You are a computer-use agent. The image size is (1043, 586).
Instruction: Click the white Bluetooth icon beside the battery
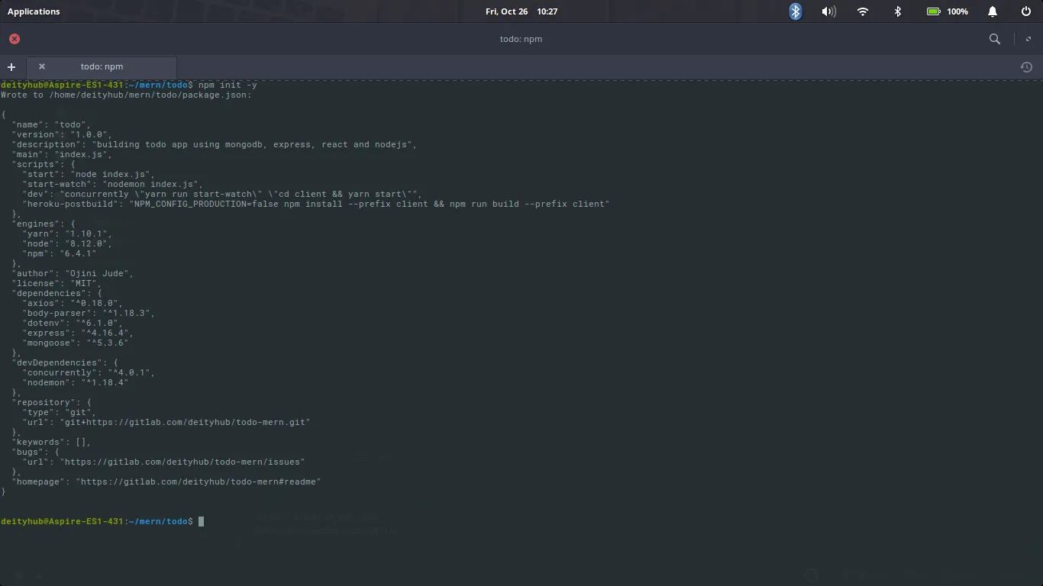pyautogui.click(x=898, y=11)
